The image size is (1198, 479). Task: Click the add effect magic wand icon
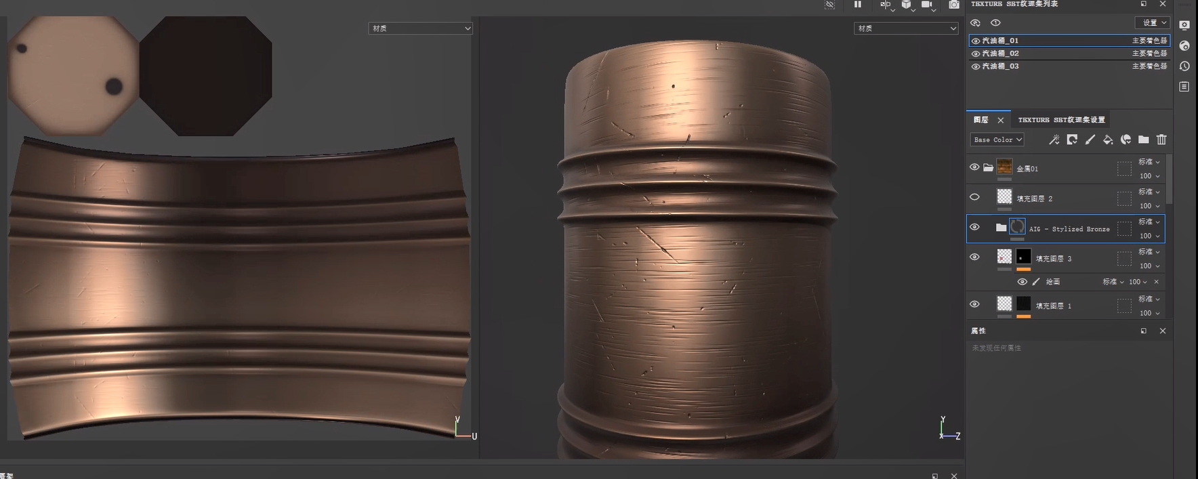coord(1054,140)
